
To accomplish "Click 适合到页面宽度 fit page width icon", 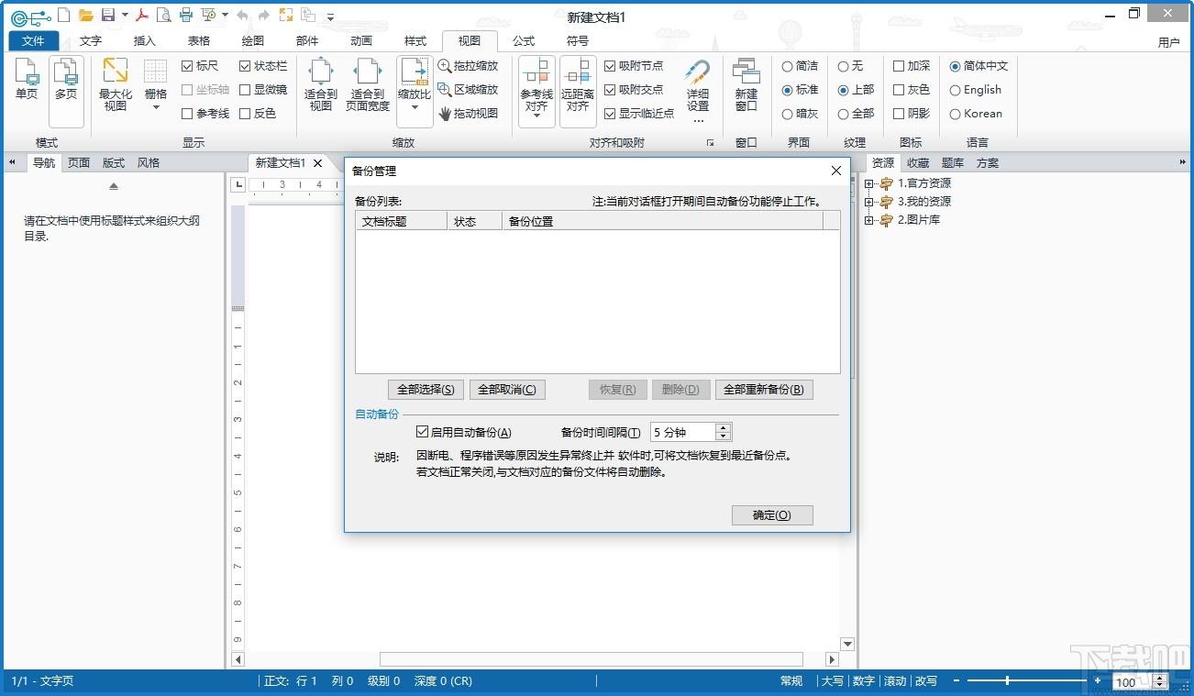I will pyautogui.click(x=368, y=84).
